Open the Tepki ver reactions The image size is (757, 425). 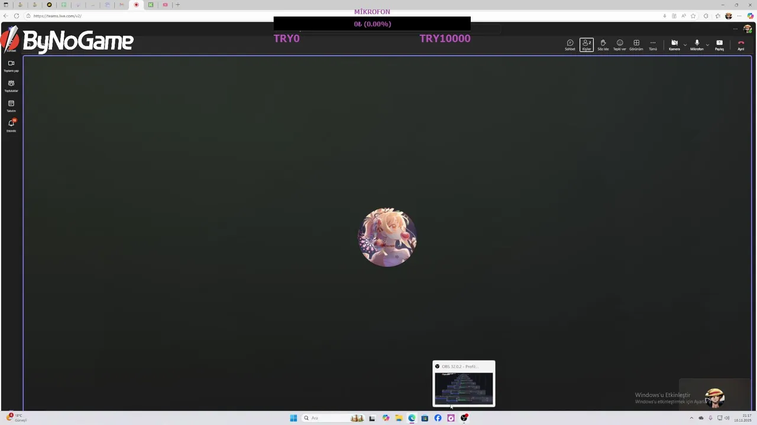pos(619,45)
